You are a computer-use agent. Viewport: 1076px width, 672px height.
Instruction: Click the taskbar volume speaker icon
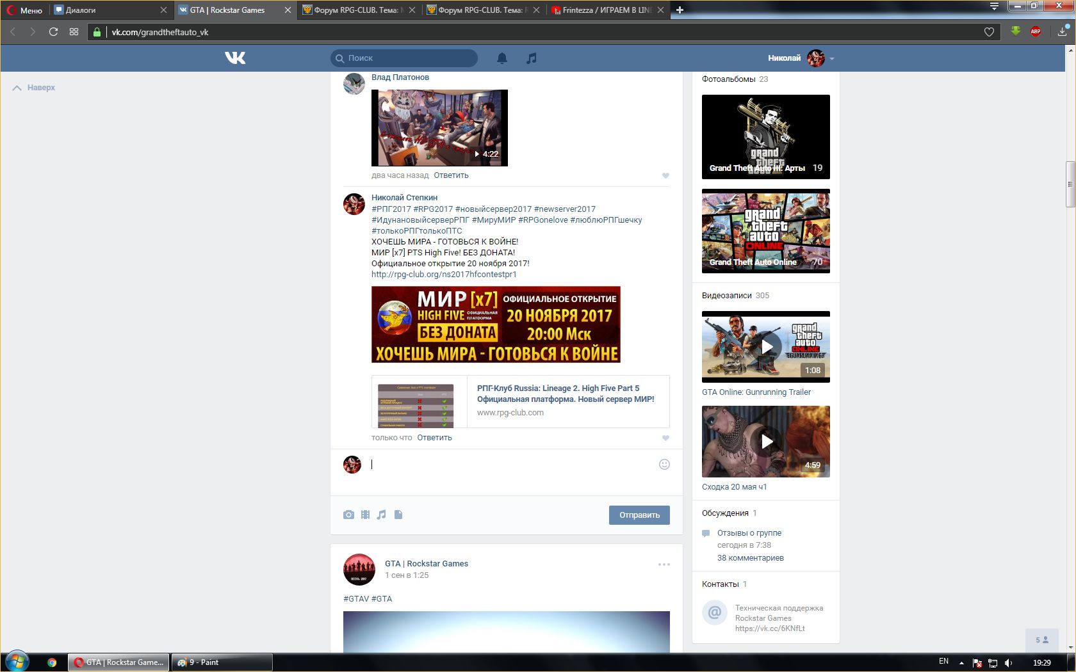(1009, 662)
